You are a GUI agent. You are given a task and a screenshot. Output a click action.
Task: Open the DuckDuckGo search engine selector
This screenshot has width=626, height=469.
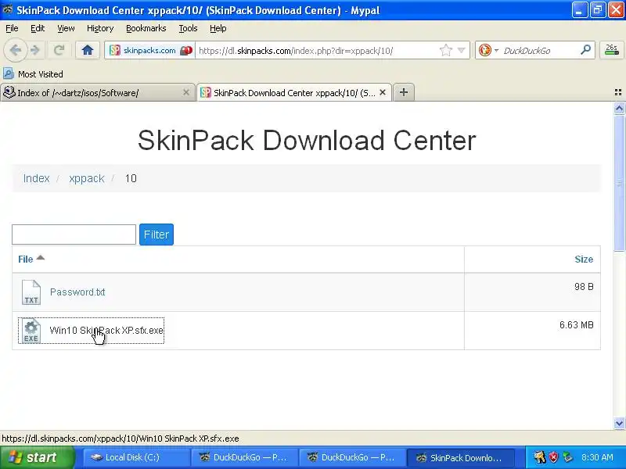[488, 51]
